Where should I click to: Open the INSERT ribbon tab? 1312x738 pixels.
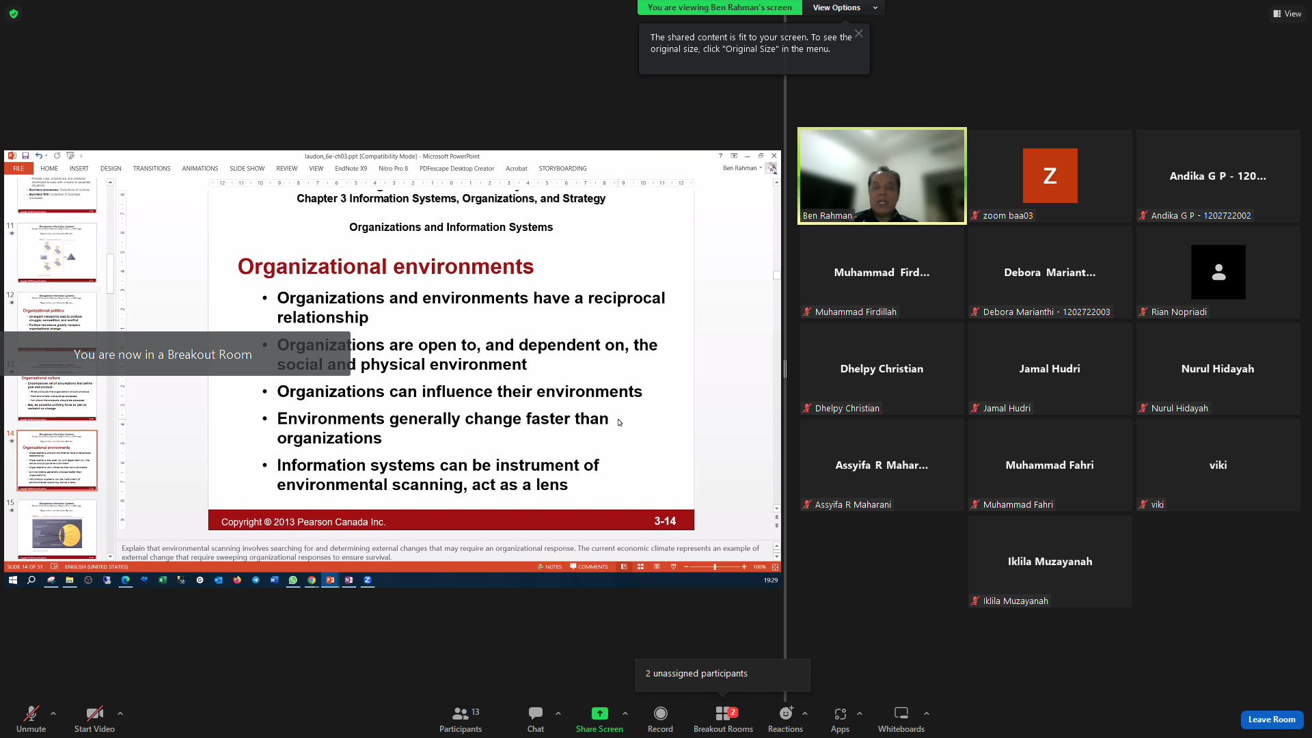tap(79, 169)
